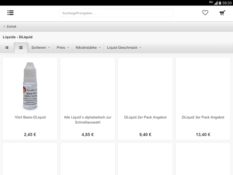
Task: Open the hamburger menu icon
Action: point(10,13)
